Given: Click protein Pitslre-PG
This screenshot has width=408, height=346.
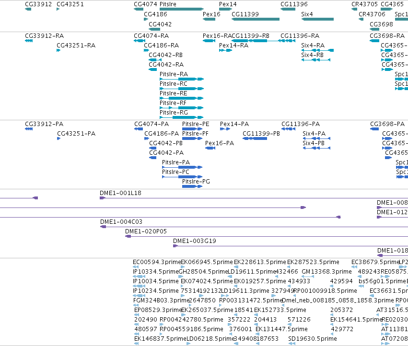Looking at the screenshot, I should [192, 186].
